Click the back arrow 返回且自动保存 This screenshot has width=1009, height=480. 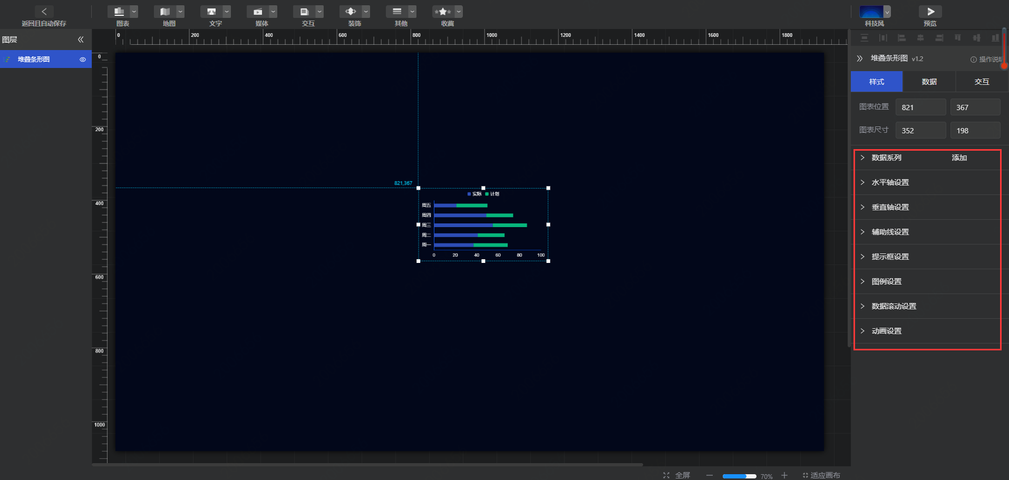[x=44, y=12]
